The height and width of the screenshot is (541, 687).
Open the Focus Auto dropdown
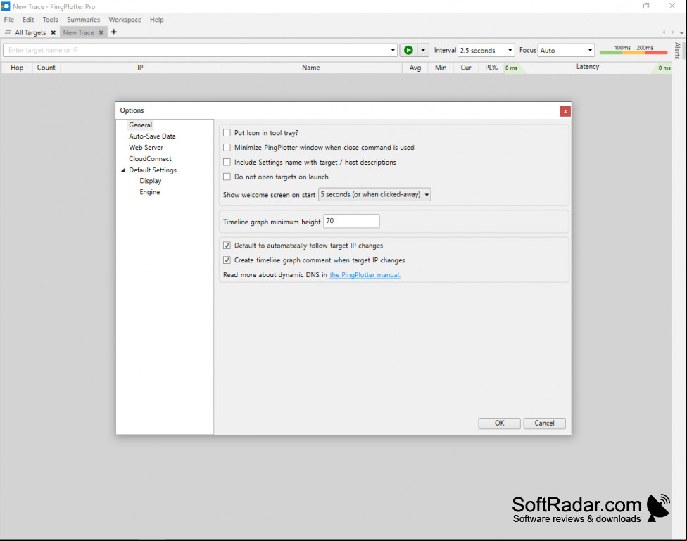pos(566,51)
